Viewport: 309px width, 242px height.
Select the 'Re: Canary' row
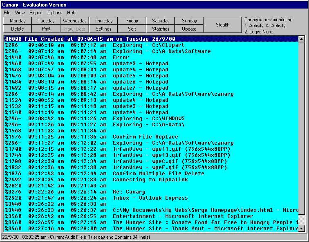(151, 192)
